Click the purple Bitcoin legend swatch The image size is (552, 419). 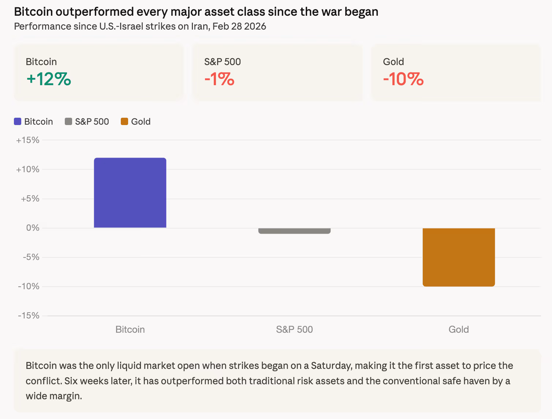(18, 122)
